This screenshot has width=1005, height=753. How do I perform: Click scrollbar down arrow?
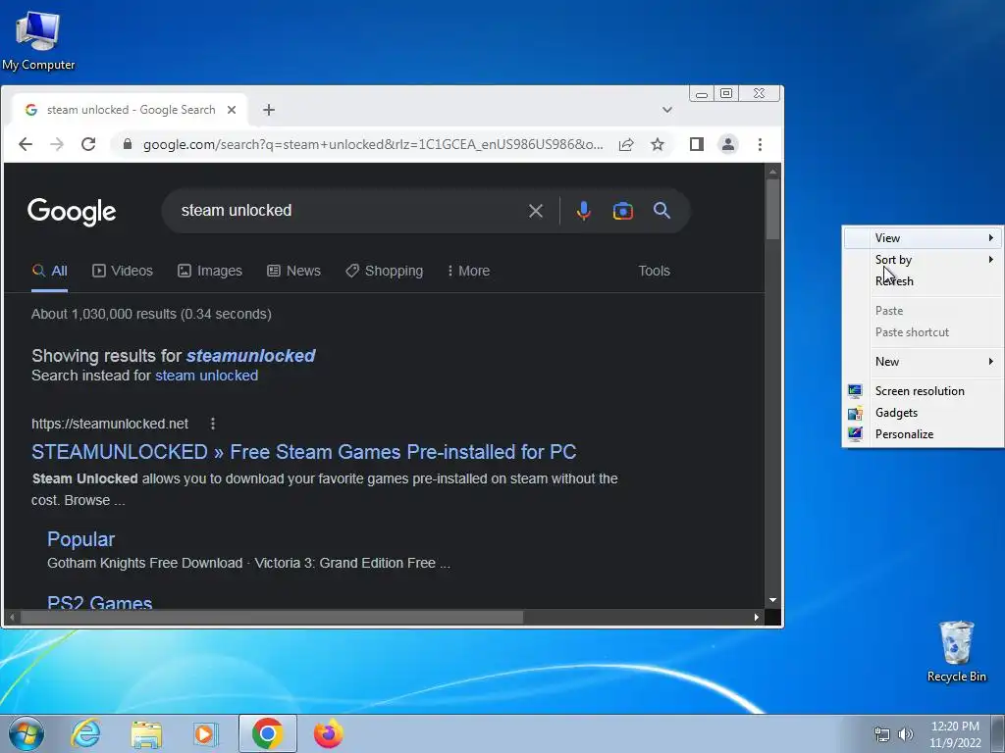point(772,600)
